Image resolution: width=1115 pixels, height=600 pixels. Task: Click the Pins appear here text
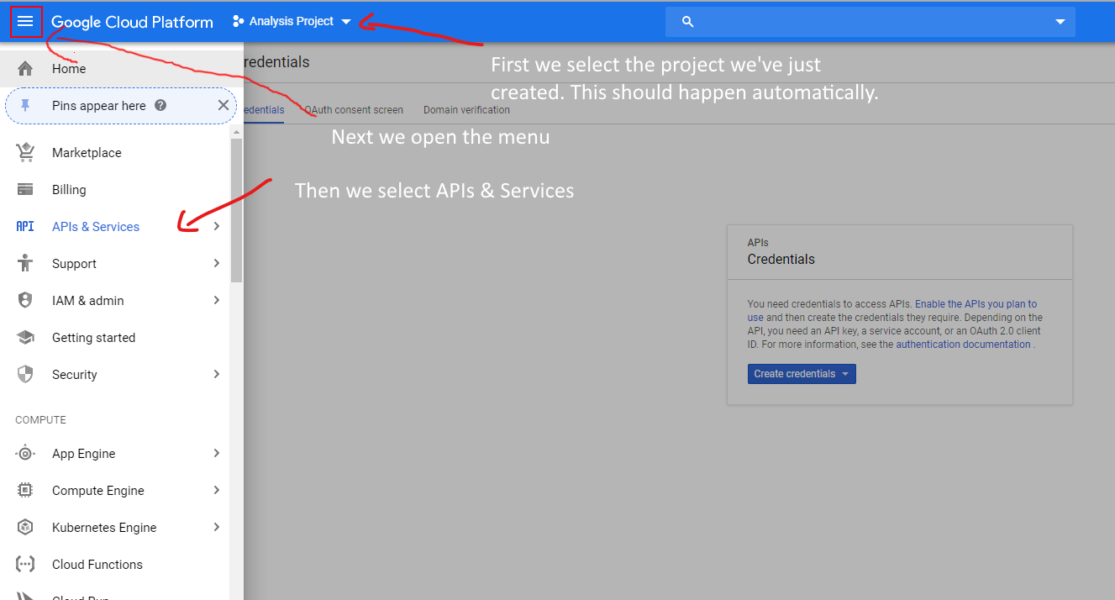[99, 106]
